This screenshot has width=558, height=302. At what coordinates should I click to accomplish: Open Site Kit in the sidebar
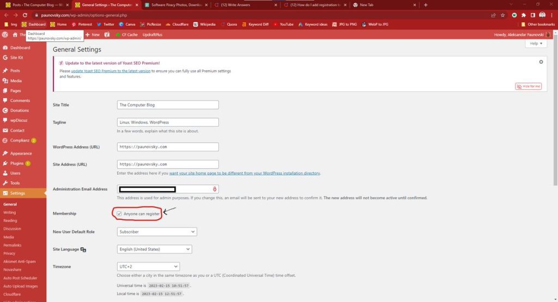point(16,58)
